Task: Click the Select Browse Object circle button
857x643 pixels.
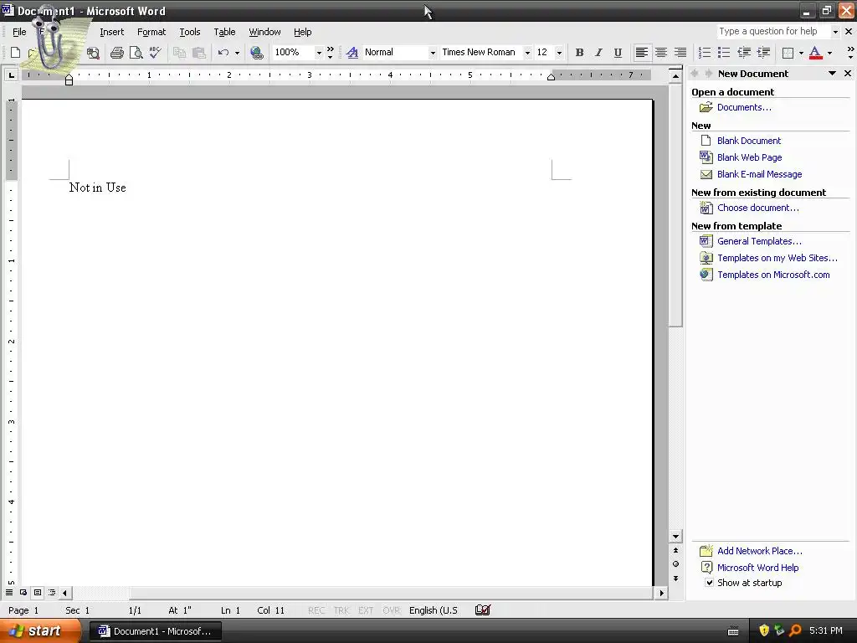Action: tap(675, 563)
